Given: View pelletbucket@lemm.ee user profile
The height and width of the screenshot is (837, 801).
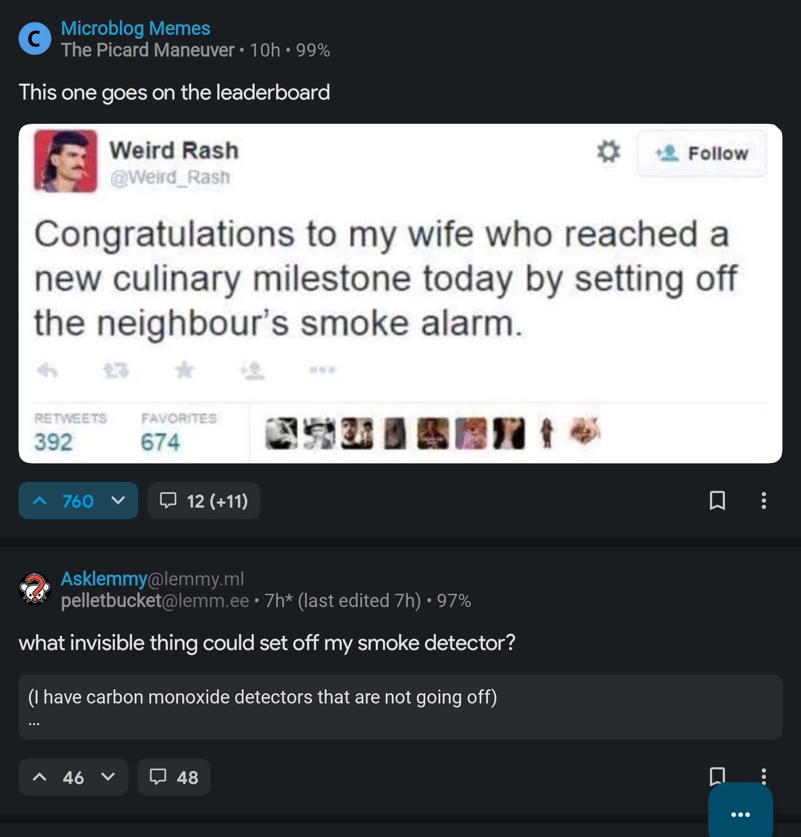Looking at the screenshot, I should [x=155, y=601].
